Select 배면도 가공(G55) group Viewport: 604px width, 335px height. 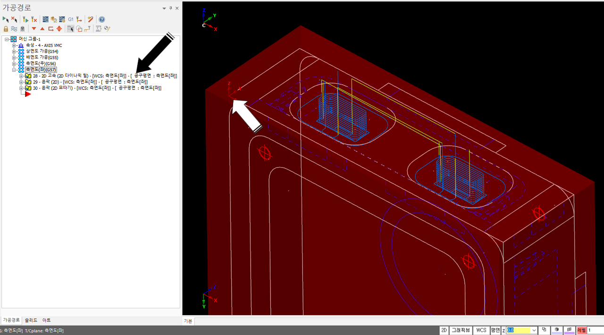point(42,58)
